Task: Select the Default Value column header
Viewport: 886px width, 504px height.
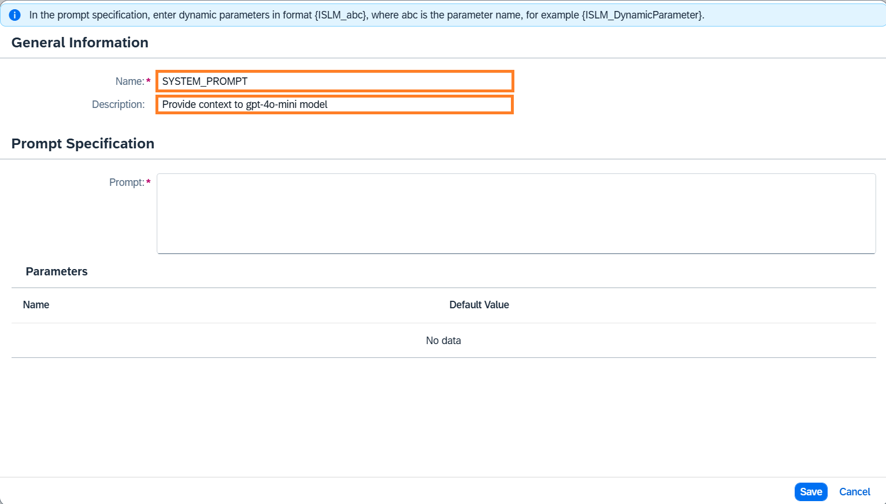Action: tap(479, 305)
